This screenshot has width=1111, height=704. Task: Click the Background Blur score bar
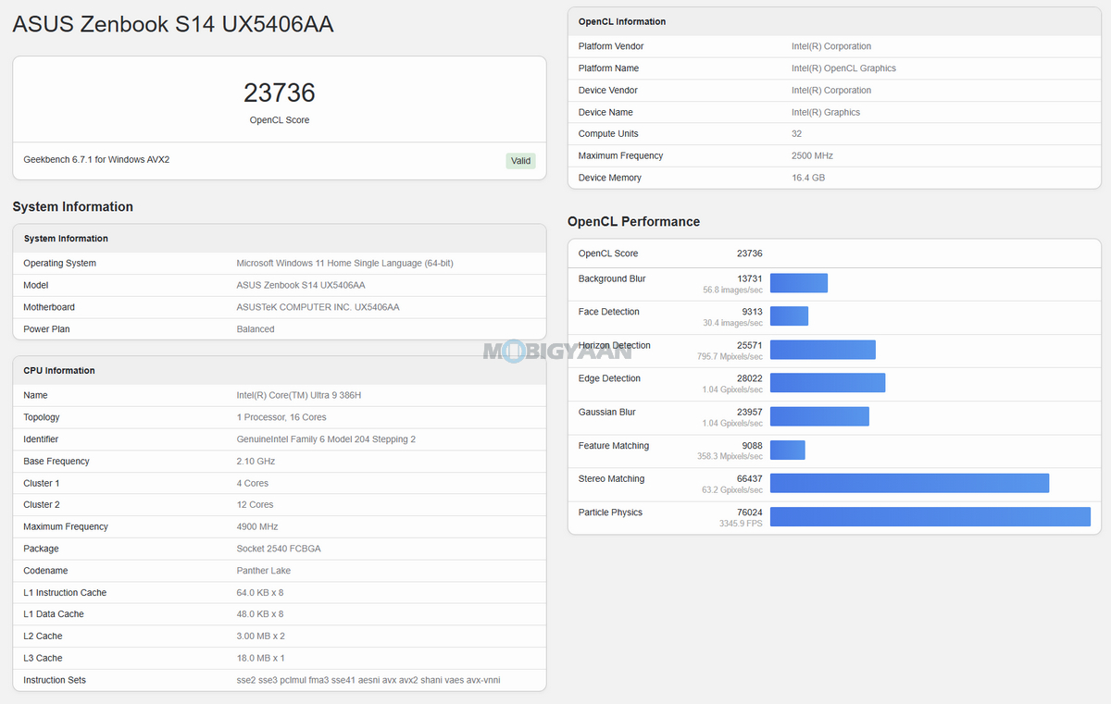[799, 283]
